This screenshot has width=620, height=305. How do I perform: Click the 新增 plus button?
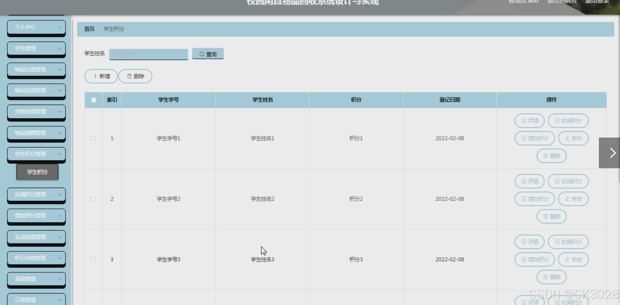[x=101, y=76]
